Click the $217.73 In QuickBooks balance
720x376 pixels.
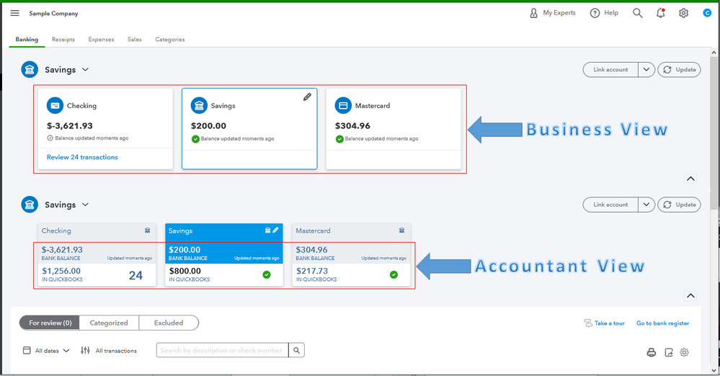[312, 271]
